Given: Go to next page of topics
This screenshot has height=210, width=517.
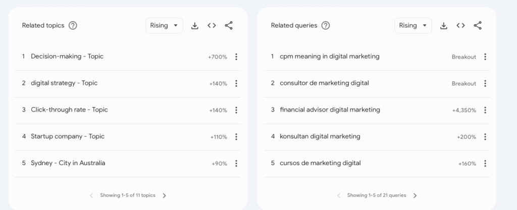Looking at the screenshot, I should pos(165,195).
